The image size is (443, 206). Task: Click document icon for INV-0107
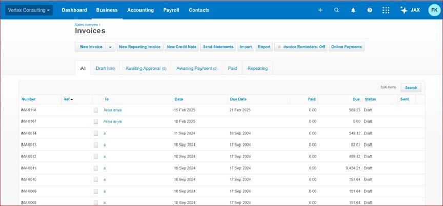(96, 121)
